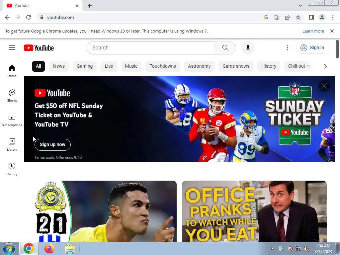Image resolution: width=340 pixels, height=255 pixels.
Task: Open Subscriptions from the sidebar
Action: coord(12,120)
